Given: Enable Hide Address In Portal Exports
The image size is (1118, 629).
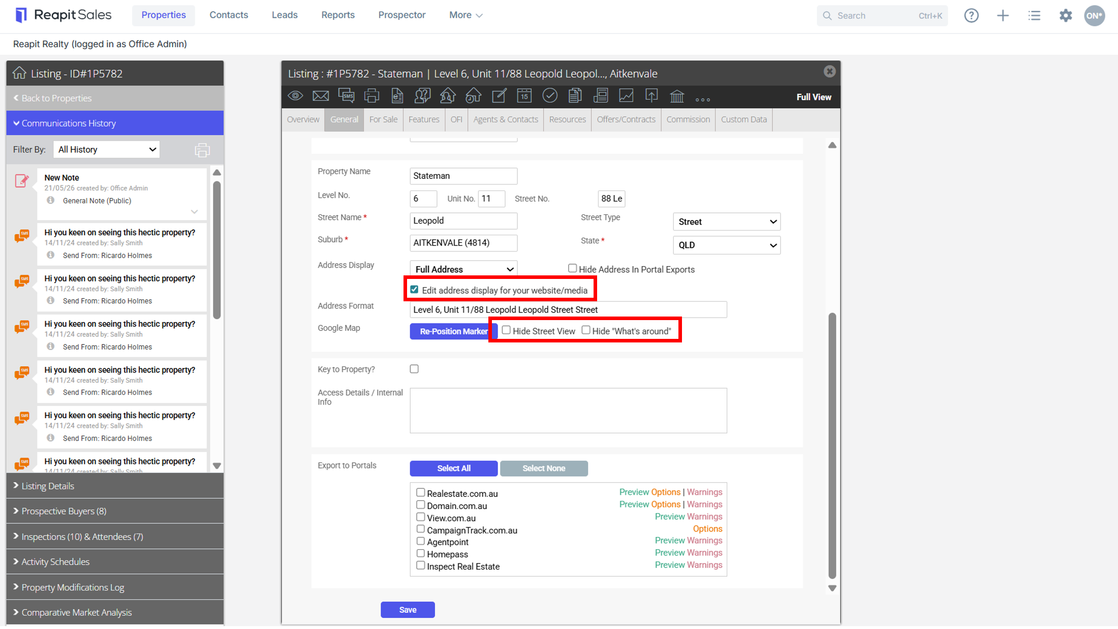Looking at the screenshot, I should pyautogui.click(x=572, y=268).
